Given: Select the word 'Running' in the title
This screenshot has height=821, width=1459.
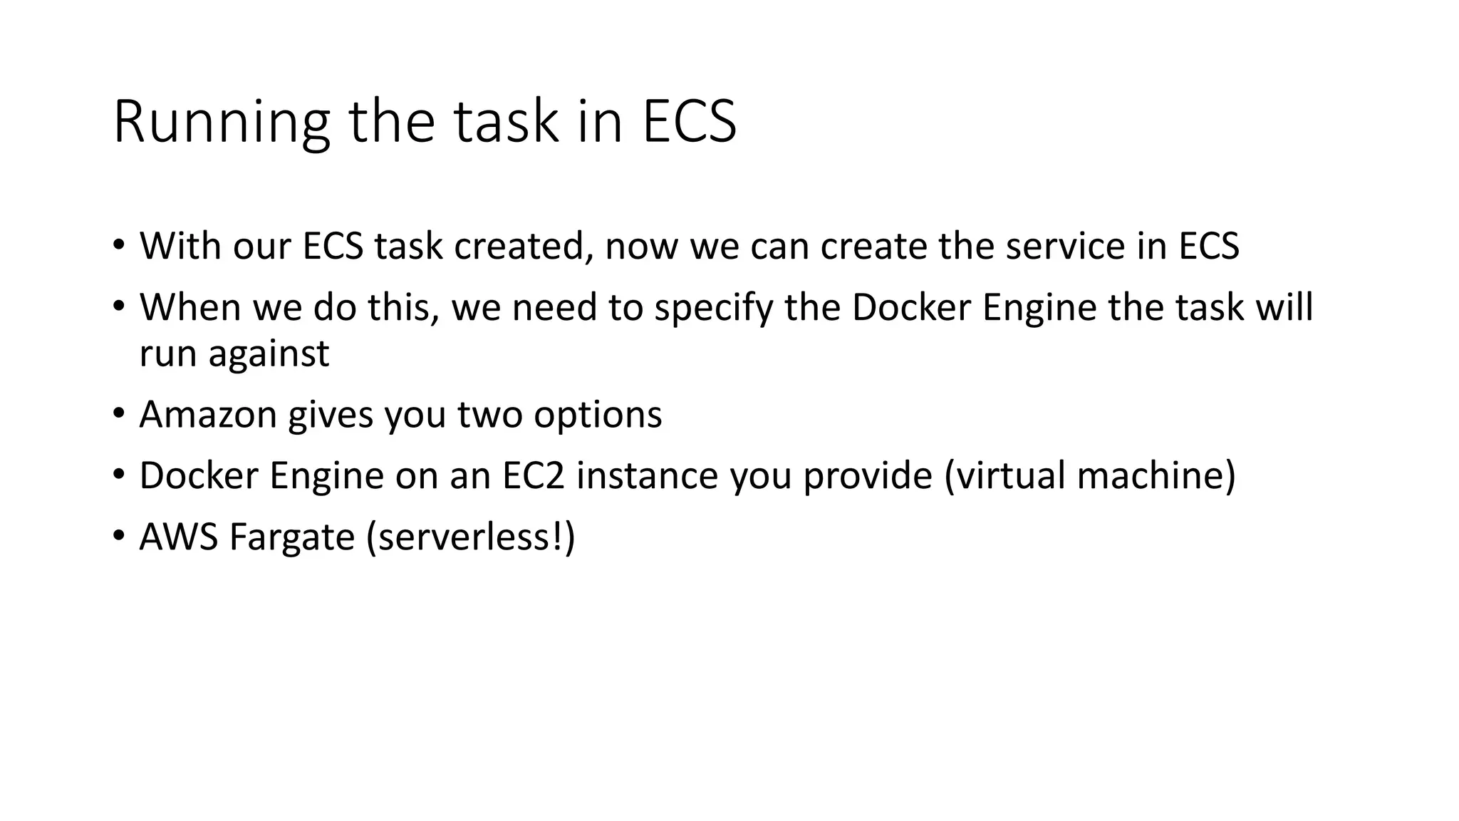Looking at the screenshot, I should [222, 124].
